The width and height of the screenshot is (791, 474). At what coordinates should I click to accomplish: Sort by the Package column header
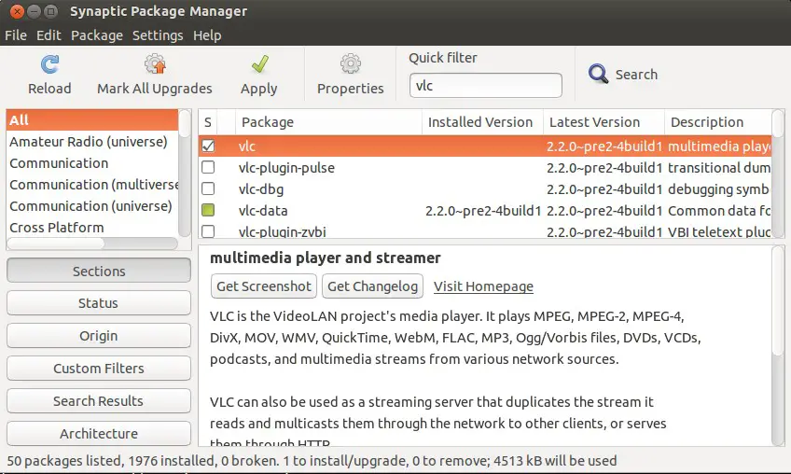click(328, 122)
